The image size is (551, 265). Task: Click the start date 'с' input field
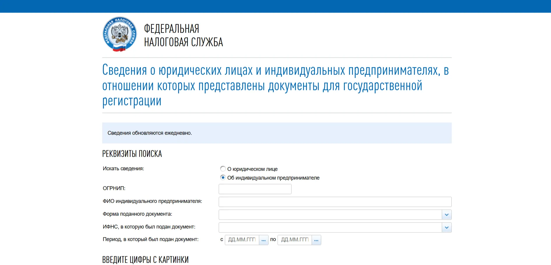[242, 240]
